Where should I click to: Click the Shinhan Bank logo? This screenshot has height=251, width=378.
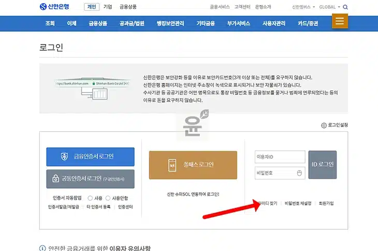[54, 7]
